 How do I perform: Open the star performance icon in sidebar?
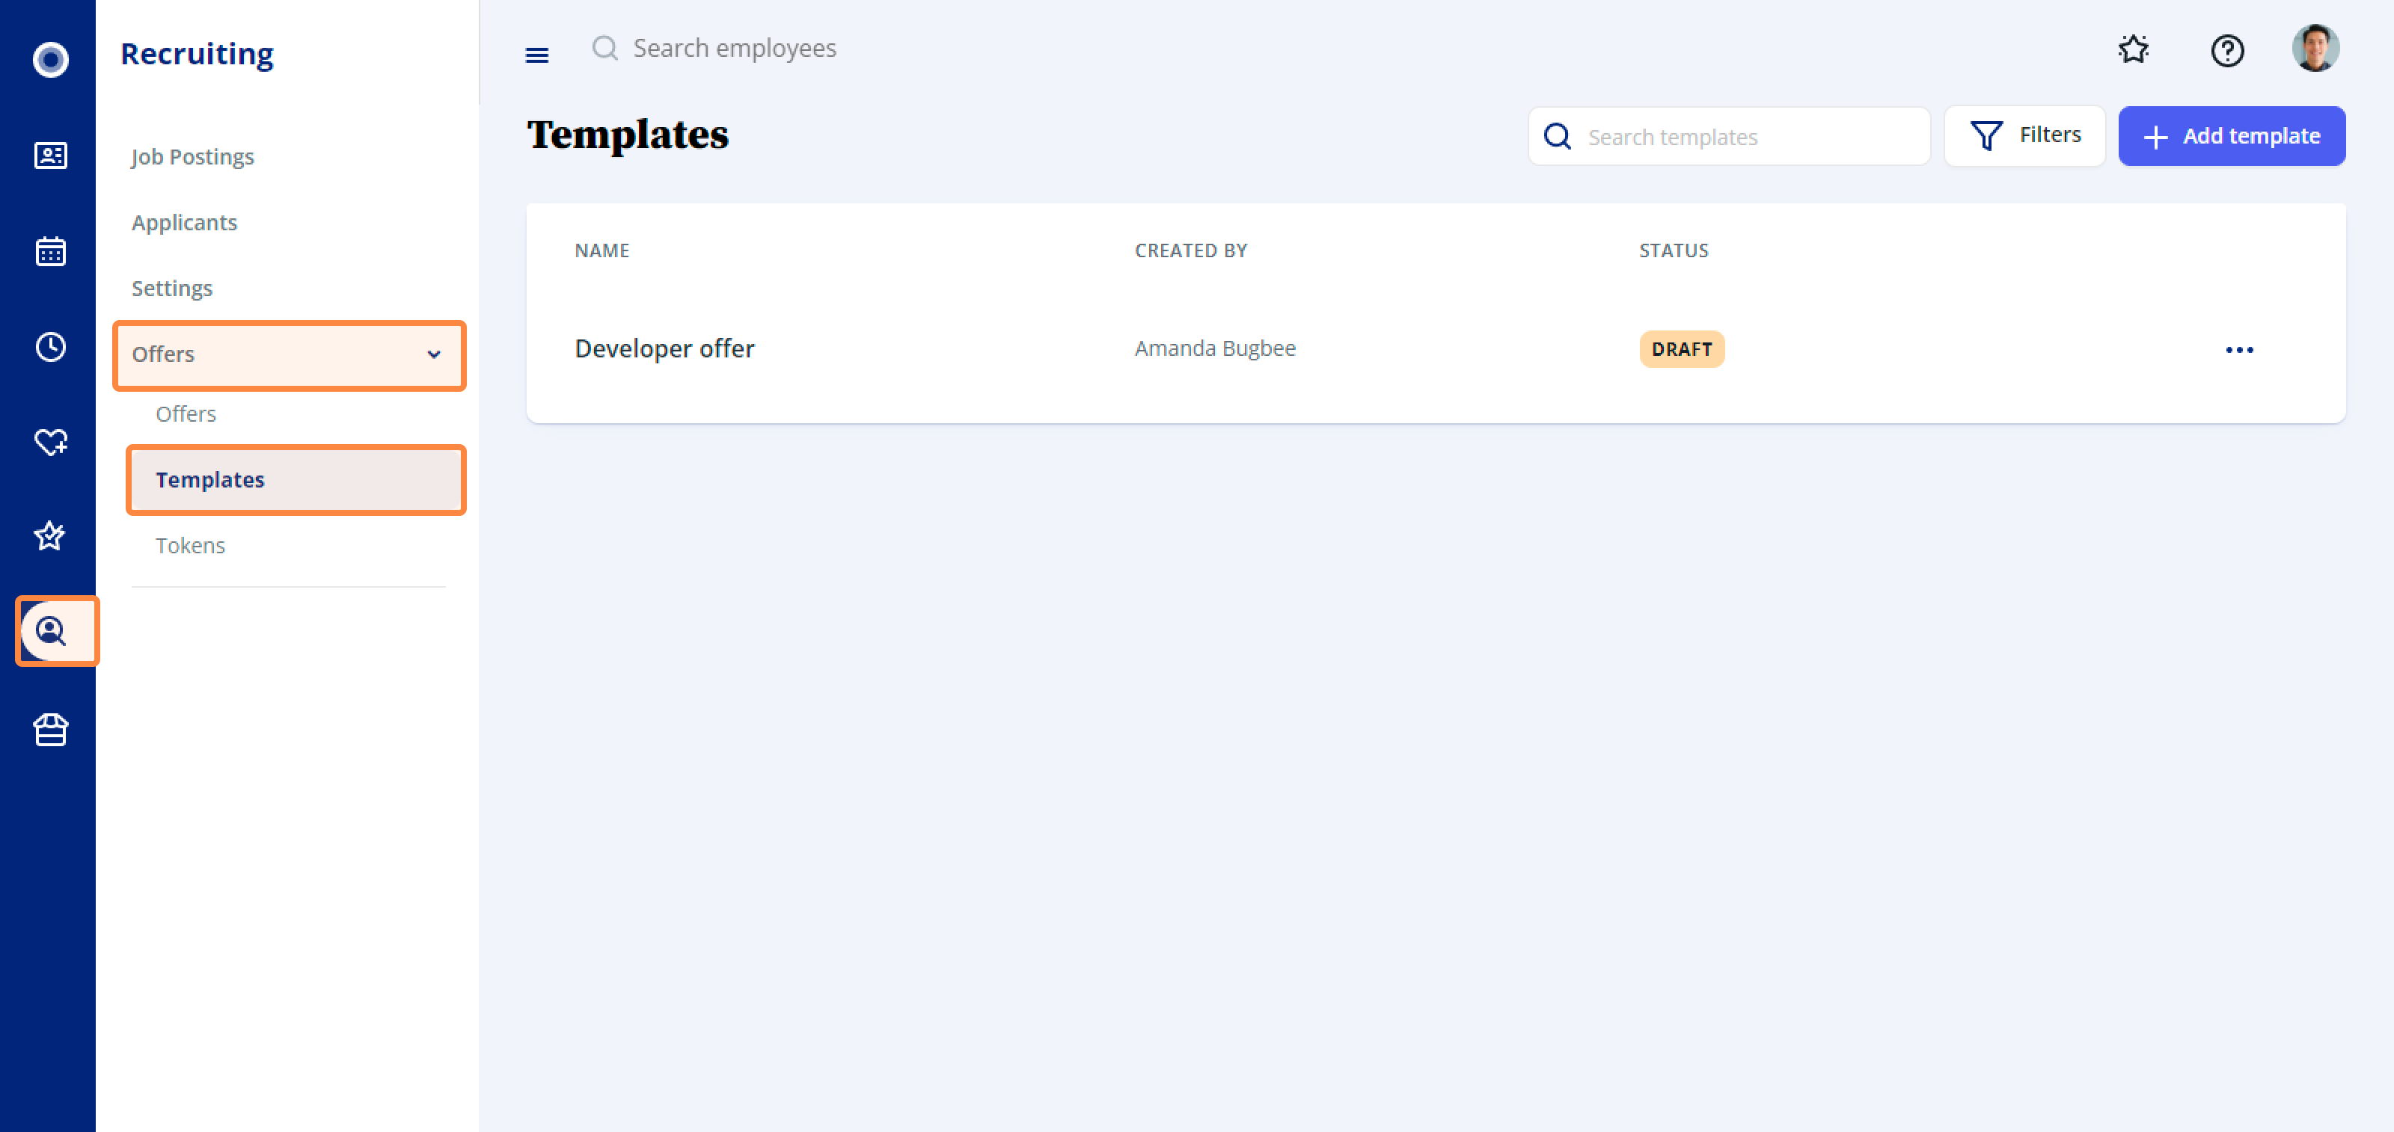point(50,536)
